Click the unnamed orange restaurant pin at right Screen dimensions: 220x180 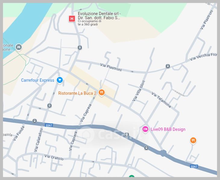point(193,140)
